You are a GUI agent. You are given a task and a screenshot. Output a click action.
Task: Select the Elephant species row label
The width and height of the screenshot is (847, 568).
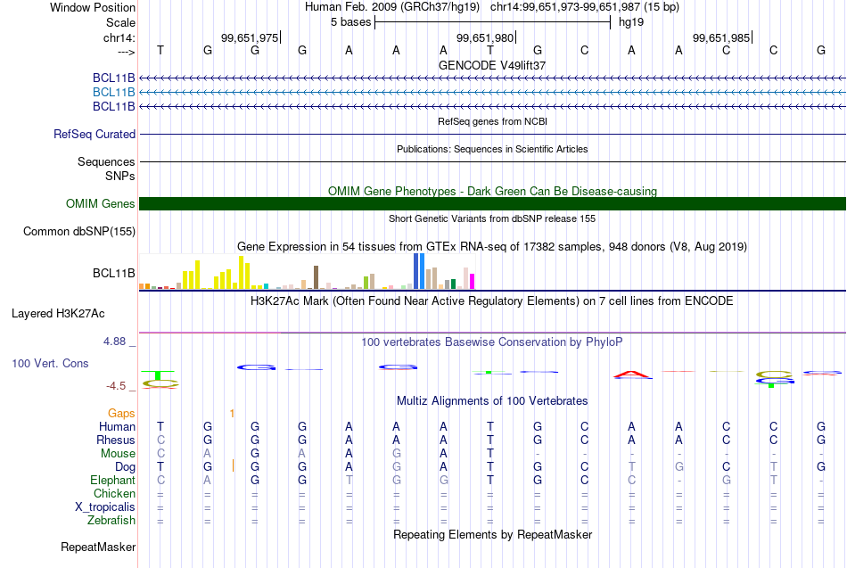112,481
